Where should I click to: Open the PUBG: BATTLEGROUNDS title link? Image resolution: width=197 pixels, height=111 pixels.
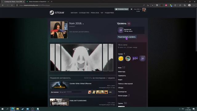78,101
